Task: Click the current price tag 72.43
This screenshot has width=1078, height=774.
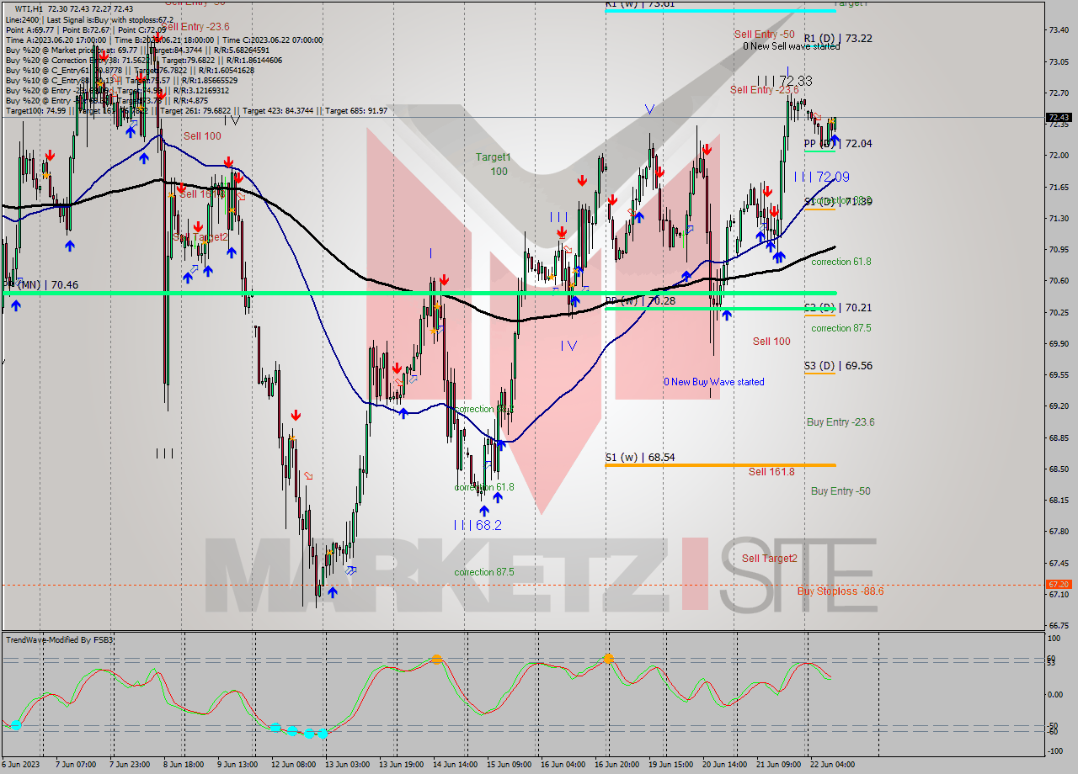Action: pyautogui.click(x=1059, y=118)
